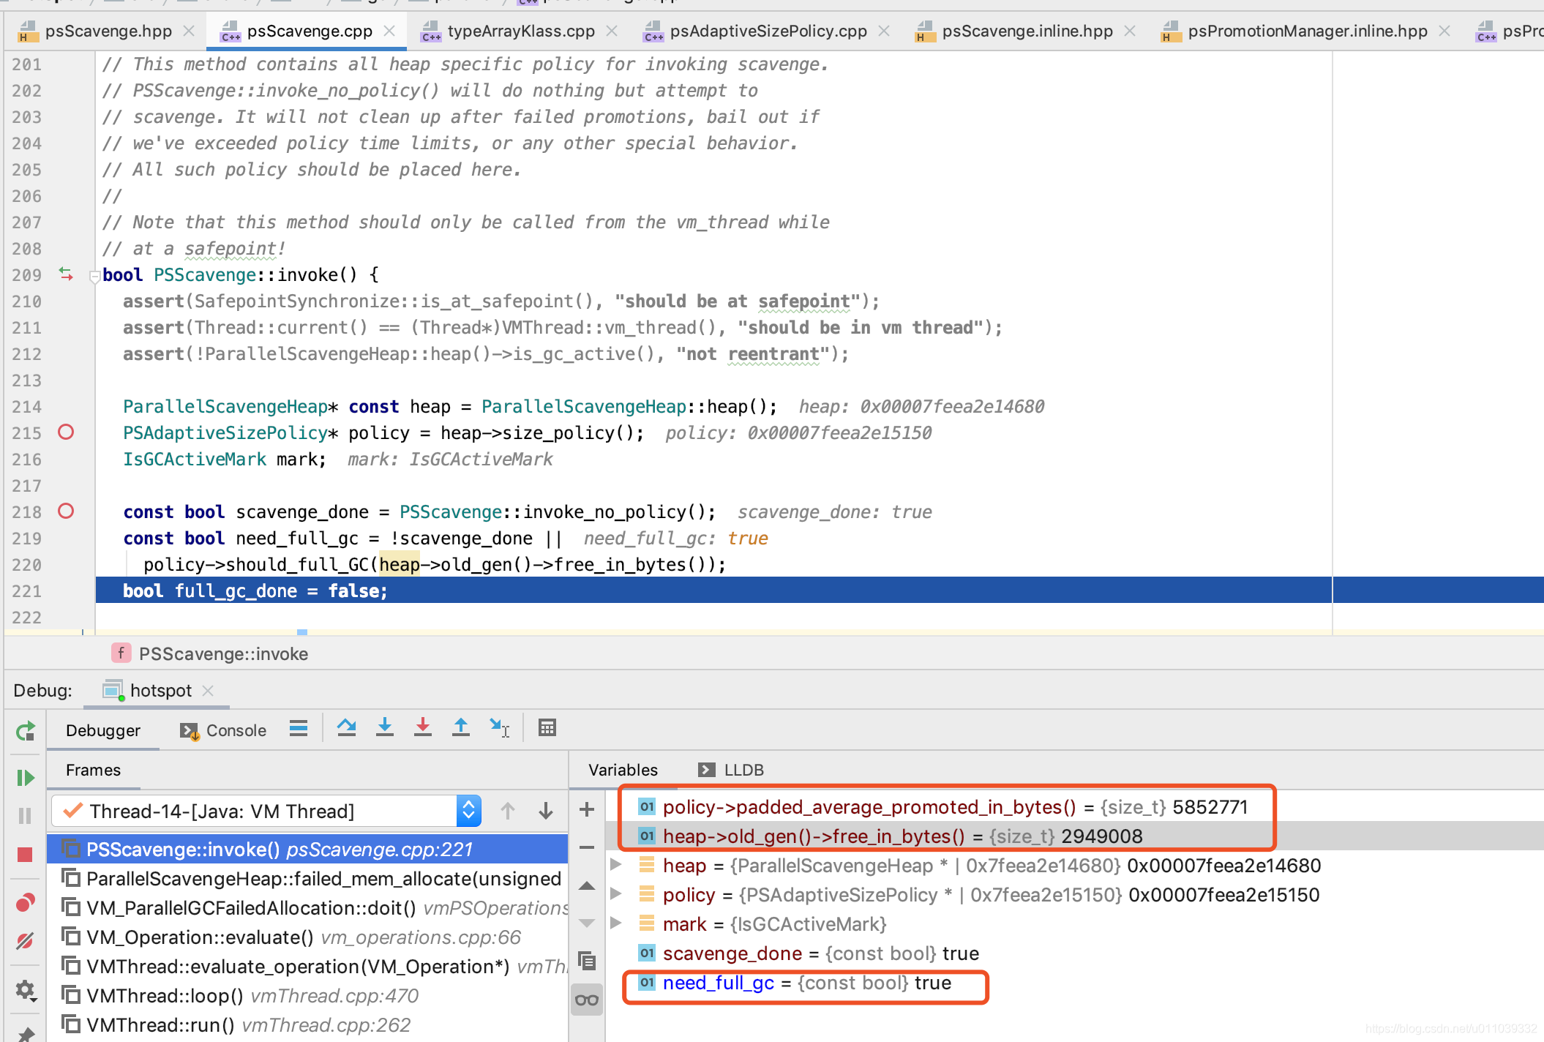Select VMThread::loop() stack frame

165,996
